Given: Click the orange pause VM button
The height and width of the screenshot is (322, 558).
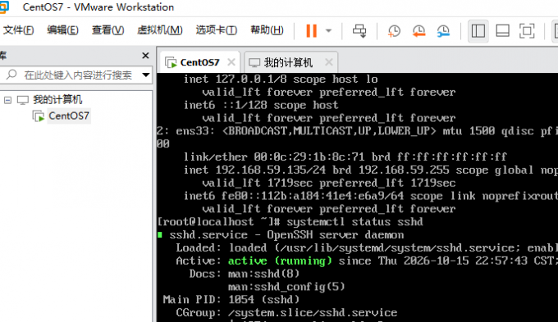Looking at the screenshot, I should tap(311, 31).
